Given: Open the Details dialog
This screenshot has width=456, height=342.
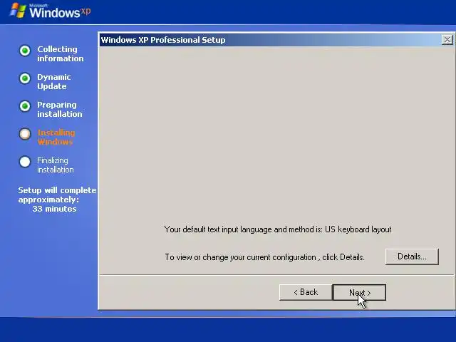Looking at the screenshot, I should coord(412,256).
